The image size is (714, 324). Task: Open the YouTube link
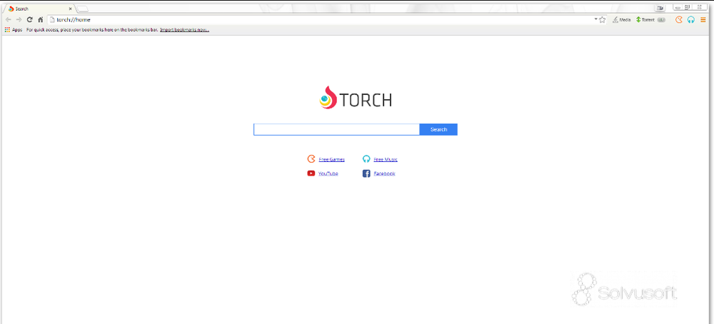pos(328,173)
